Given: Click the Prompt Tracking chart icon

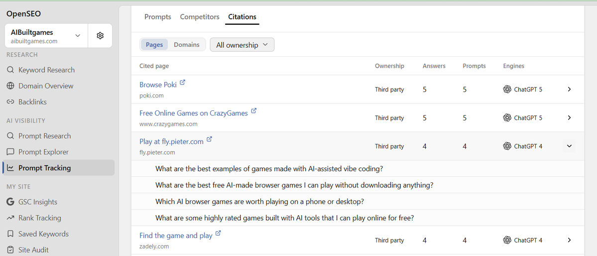Looking at the screenshot, I should coord(10,168).
